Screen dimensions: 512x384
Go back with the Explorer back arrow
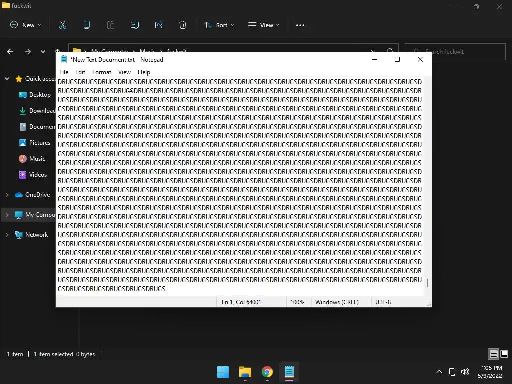point(10,52)
